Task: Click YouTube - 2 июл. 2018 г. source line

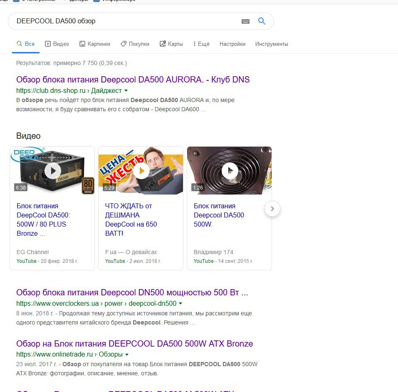Action: 133,261
